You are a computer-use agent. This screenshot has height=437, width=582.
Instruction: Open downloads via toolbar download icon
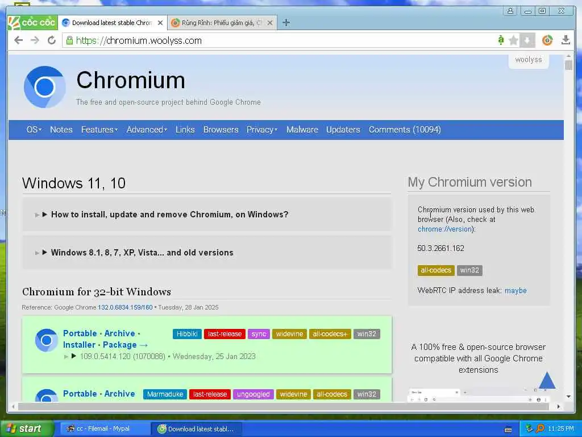pyautogui.click(x=566, y=40)
